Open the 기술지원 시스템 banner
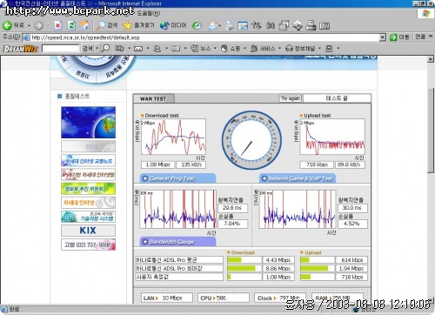The height and width of the screenshot is (315, 435). tap(88, 217)
